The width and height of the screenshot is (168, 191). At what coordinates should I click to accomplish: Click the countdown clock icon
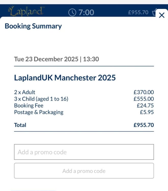(72, 12)
